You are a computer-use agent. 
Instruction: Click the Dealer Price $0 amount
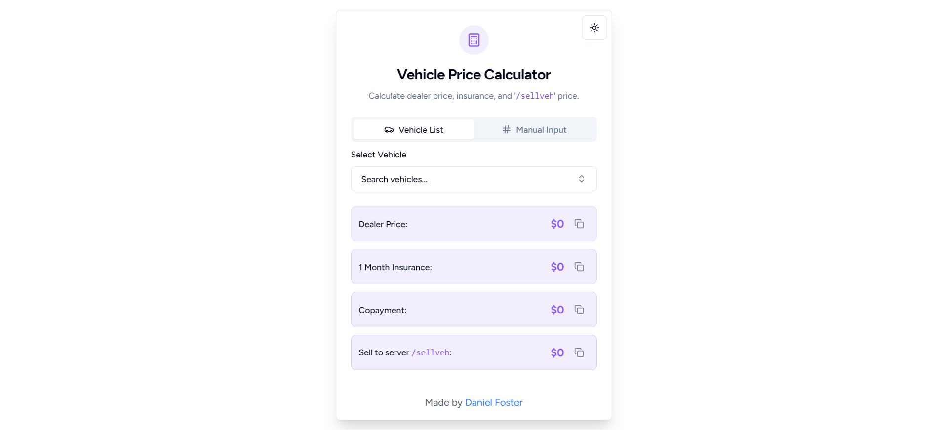point(557,224)
